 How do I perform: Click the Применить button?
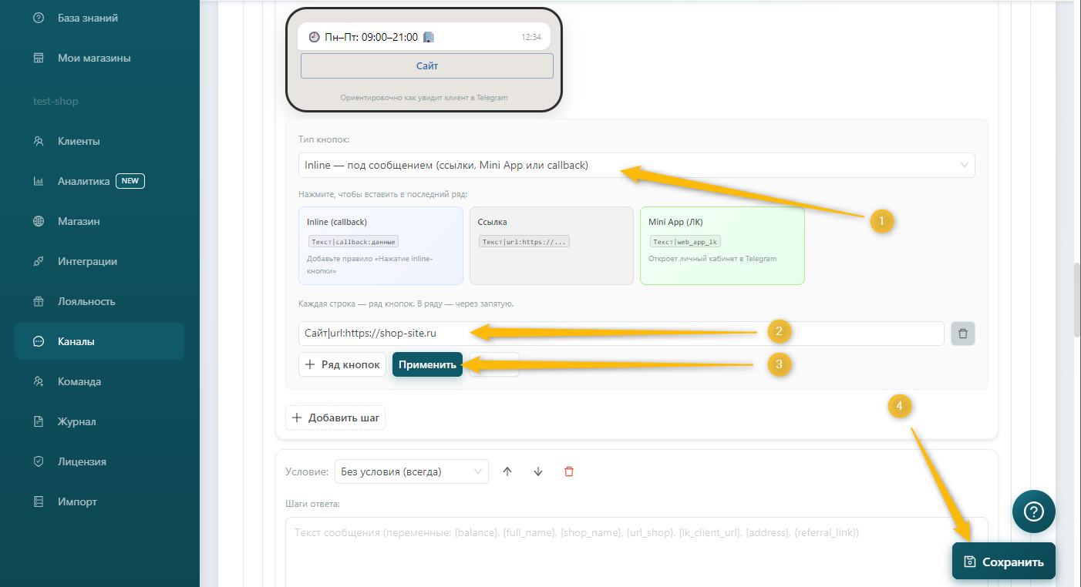coord(427,364)
